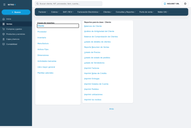191x128 pixels.
Task: Open Compras y gastos section
Action: [x=16, y=29]
